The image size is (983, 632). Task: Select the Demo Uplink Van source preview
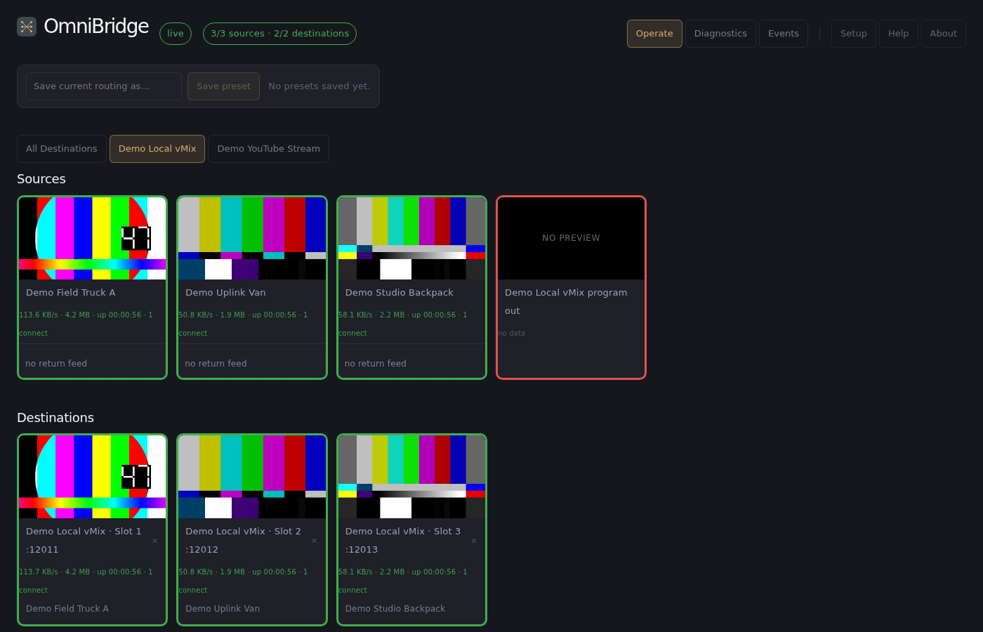(x=252, y=239)
